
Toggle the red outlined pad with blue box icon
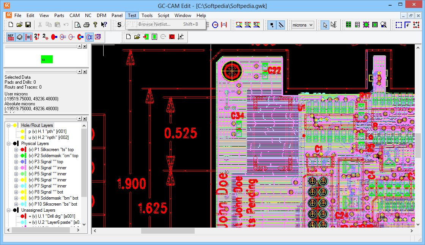coord(89,37)
